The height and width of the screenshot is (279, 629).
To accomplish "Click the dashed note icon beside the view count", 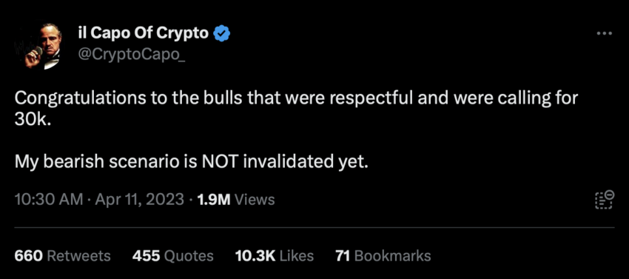I will tap(604, 200).
